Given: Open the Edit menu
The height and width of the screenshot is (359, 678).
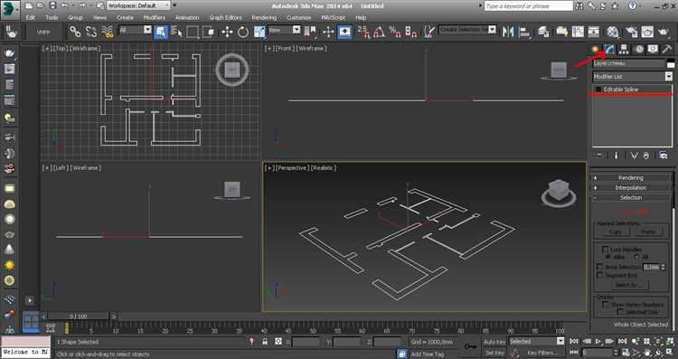Looking at the screenshot, I should coord(30,18).
